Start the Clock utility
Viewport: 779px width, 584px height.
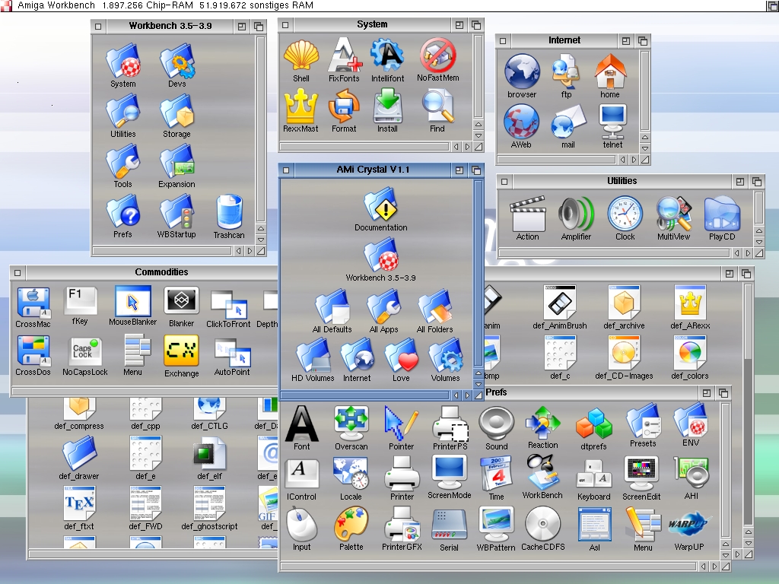pos(625,214)
